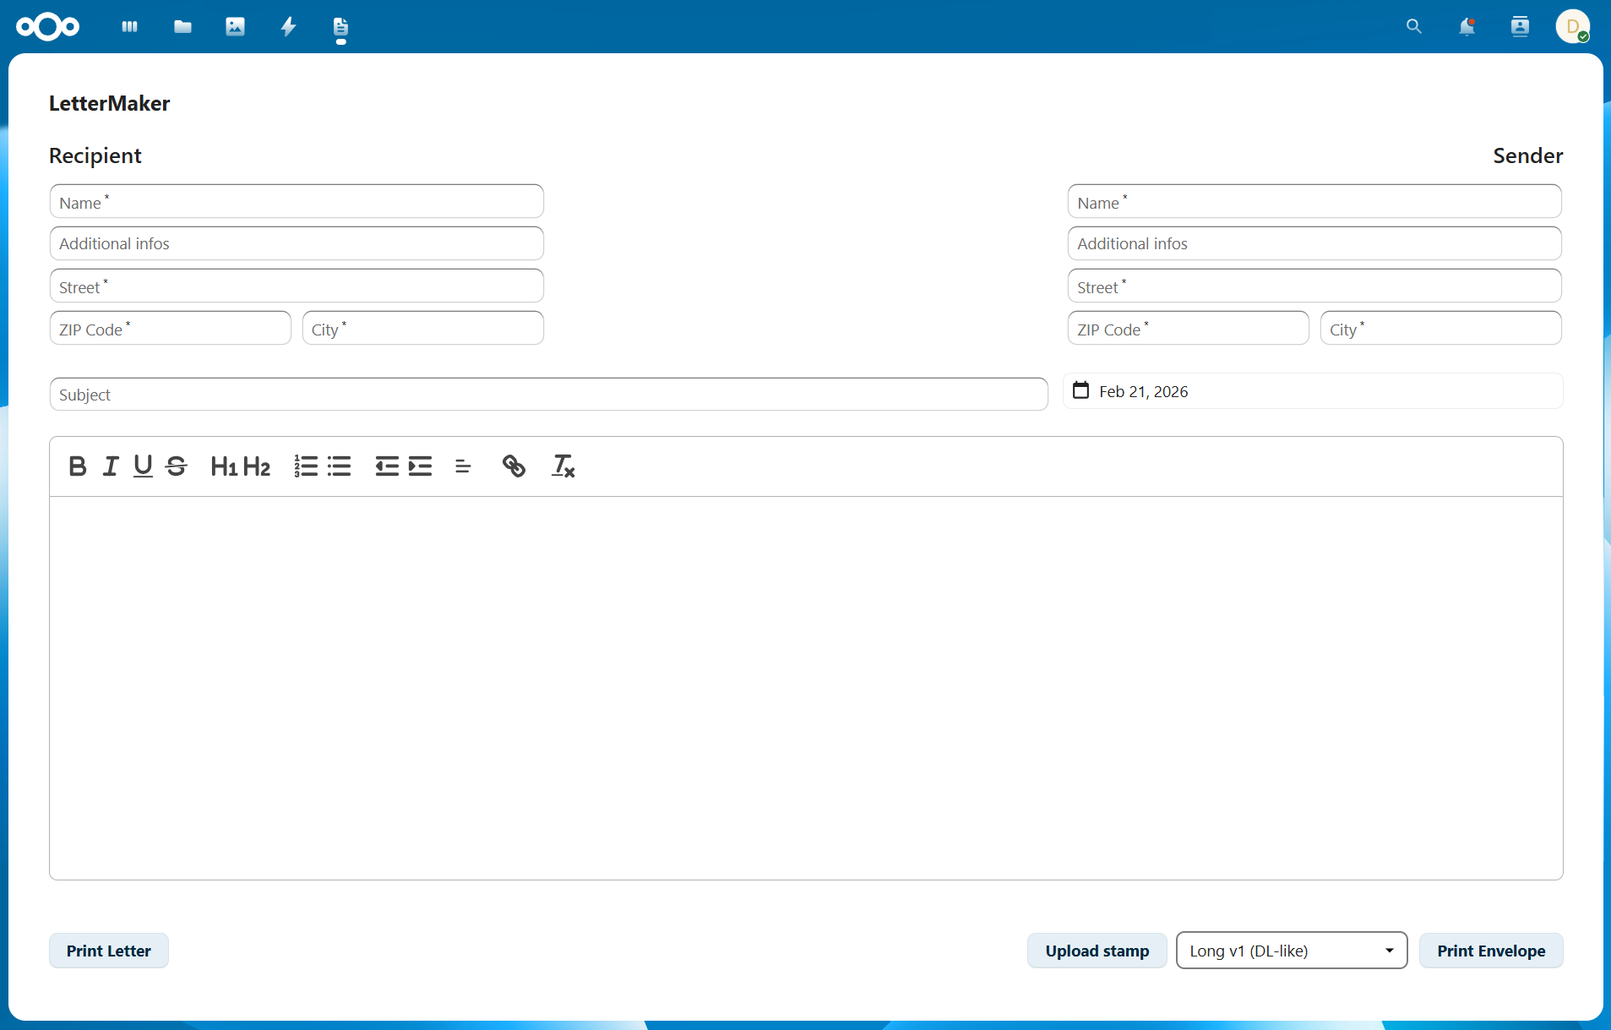This screenshot has width=1611, height=1030.
Task: Click the recipient Subject field
Action: click(547, 394)
